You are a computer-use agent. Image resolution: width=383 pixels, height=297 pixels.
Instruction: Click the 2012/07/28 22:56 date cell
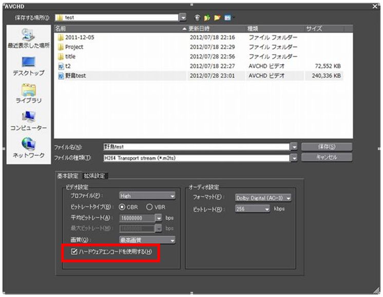point(212,57)
